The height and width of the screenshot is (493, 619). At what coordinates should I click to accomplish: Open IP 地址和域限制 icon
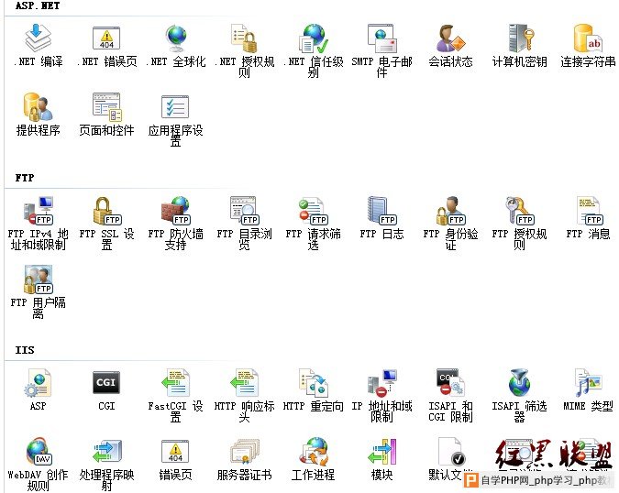(x=381, y=382)
